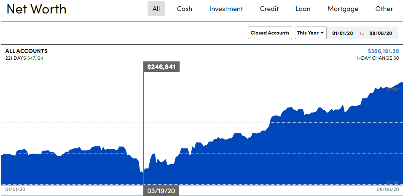Select the 03/19/20 date marker below chart
Image resolution: width=403 pixels, height=196 pixels.
point(161,191)
